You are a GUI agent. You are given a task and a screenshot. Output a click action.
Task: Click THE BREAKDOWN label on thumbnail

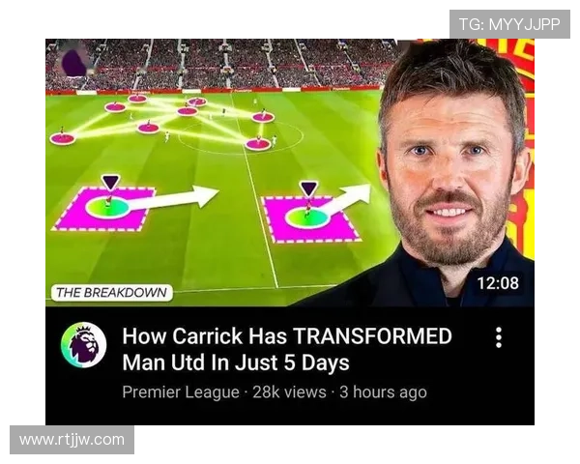[x=111, y=293]
